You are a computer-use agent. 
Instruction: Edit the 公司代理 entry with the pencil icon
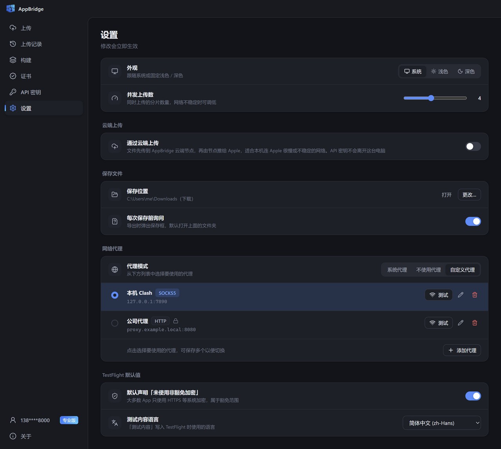(461, 323)
